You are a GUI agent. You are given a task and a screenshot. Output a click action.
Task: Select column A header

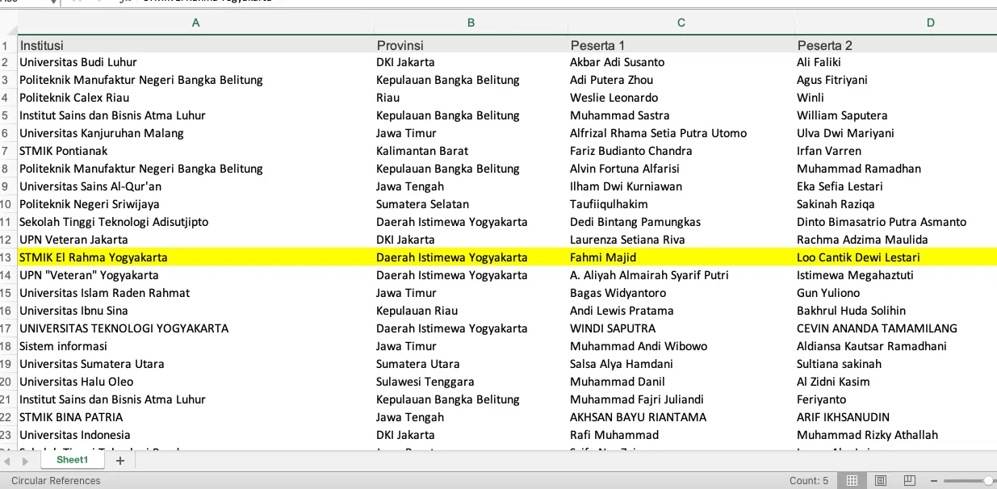point(195,23)
